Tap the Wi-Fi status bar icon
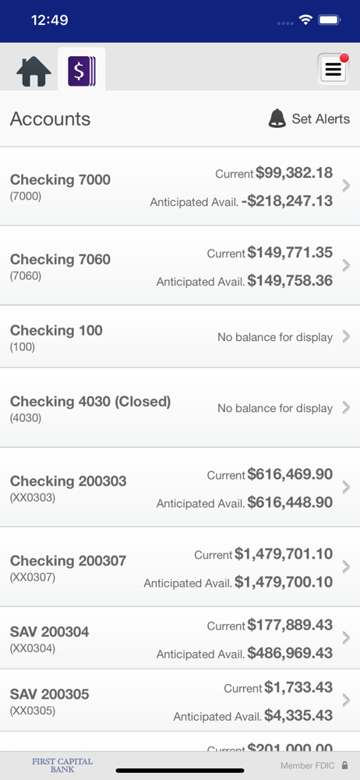360x780 pixels. pos(305,20)
